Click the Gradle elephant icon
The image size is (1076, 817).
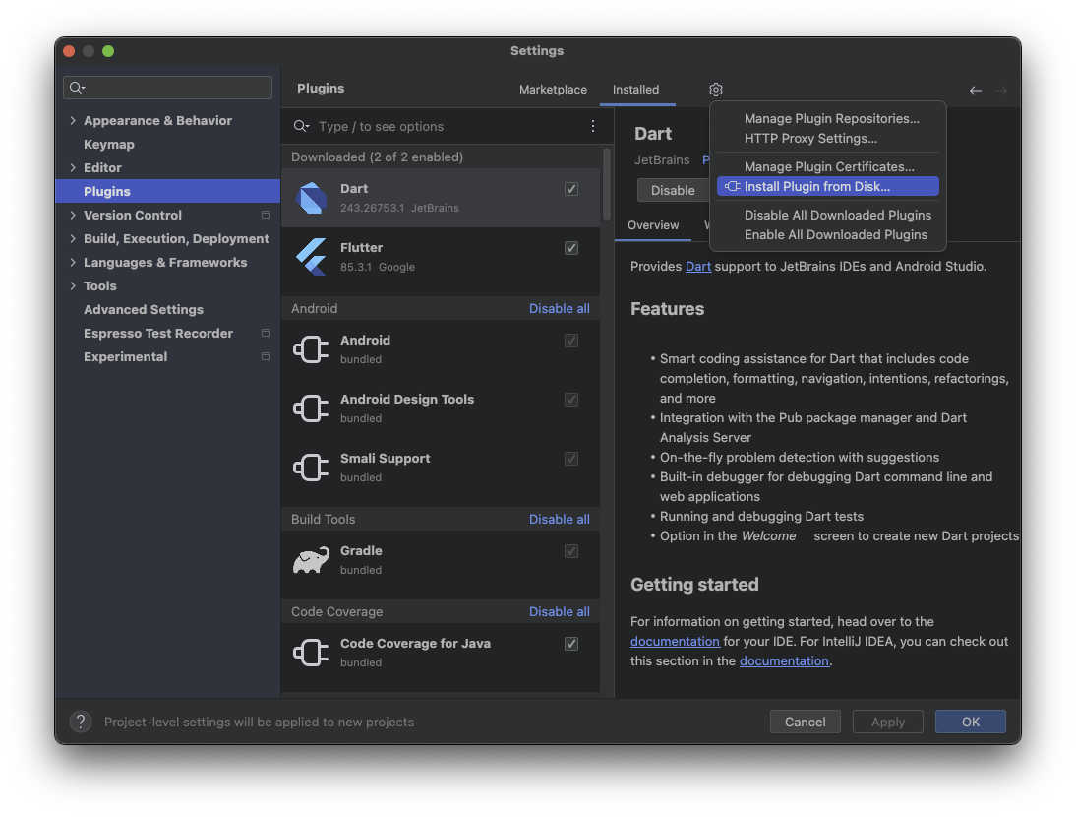[x=312, y=560]
